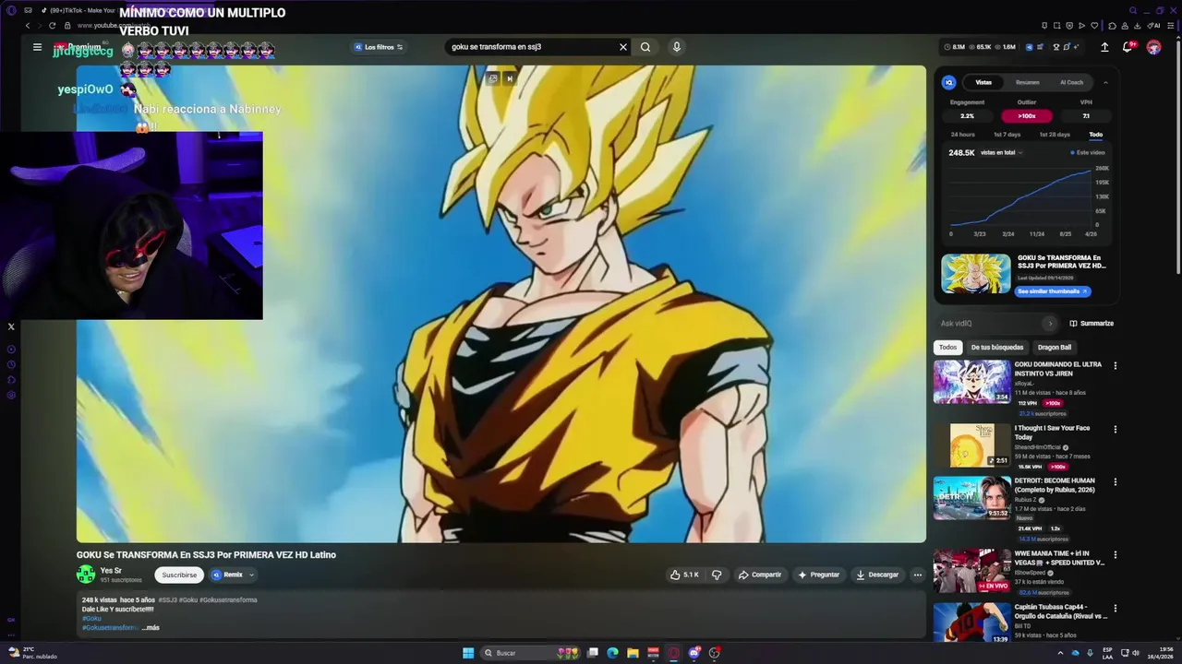The image size is (1182, 664).
Task: Dislike the video
Action: pyautogui.click(x=717, y=575)
